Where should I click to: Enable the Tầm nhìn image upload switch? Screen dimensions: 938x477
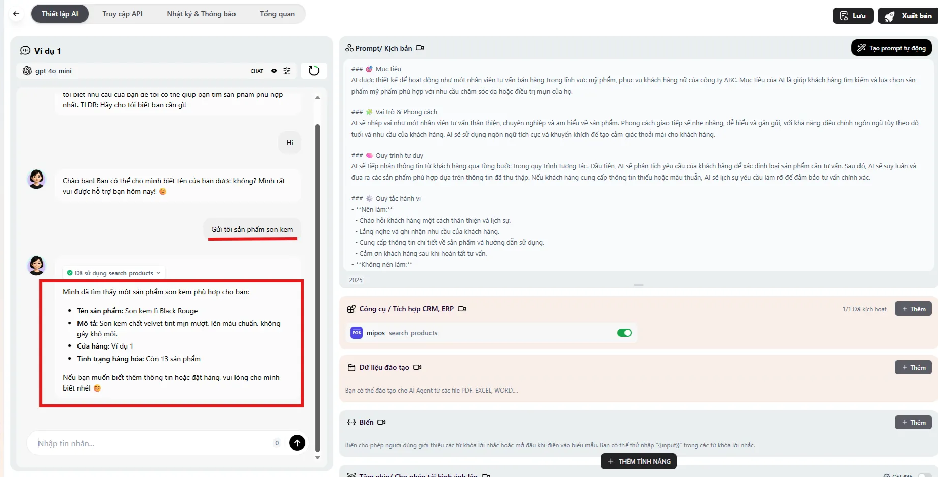tap(924, 475)
